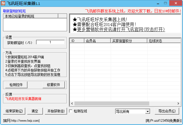Click the 在线状态 column header

(x=164, y=41)
